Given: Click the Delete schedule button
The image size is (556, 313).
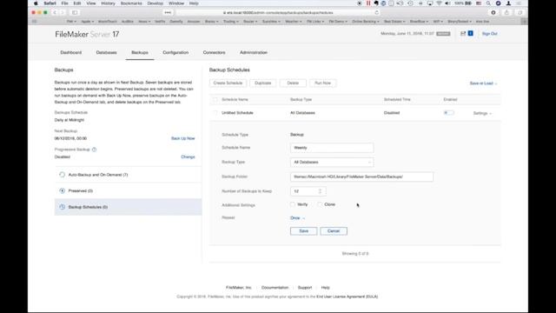Looking at the screenshot, I should click(x=293, y=83).
